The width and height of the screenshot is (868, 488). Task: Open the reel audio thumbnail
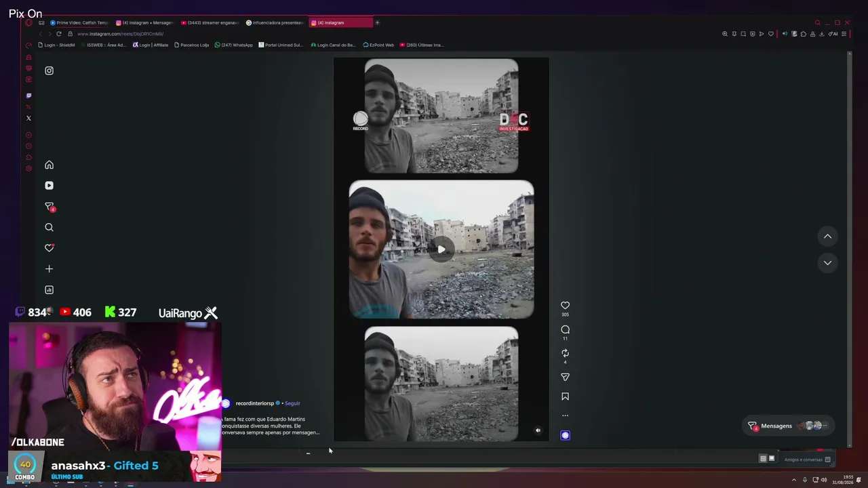point(565,435)
